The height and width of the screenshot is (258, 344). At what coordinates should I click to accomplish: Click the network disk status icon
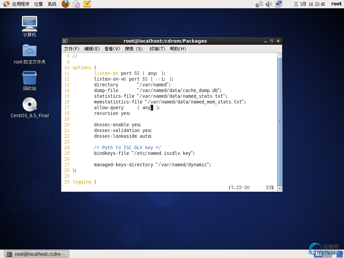point(259,4)
